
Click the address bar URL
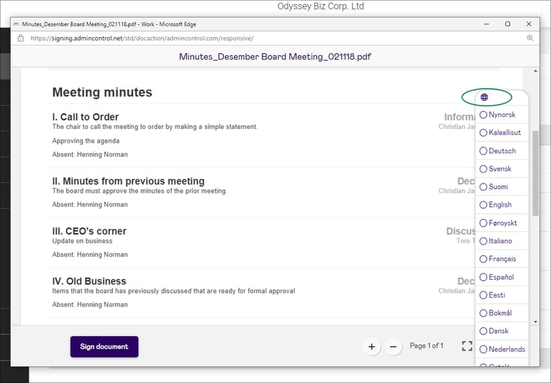142,38
